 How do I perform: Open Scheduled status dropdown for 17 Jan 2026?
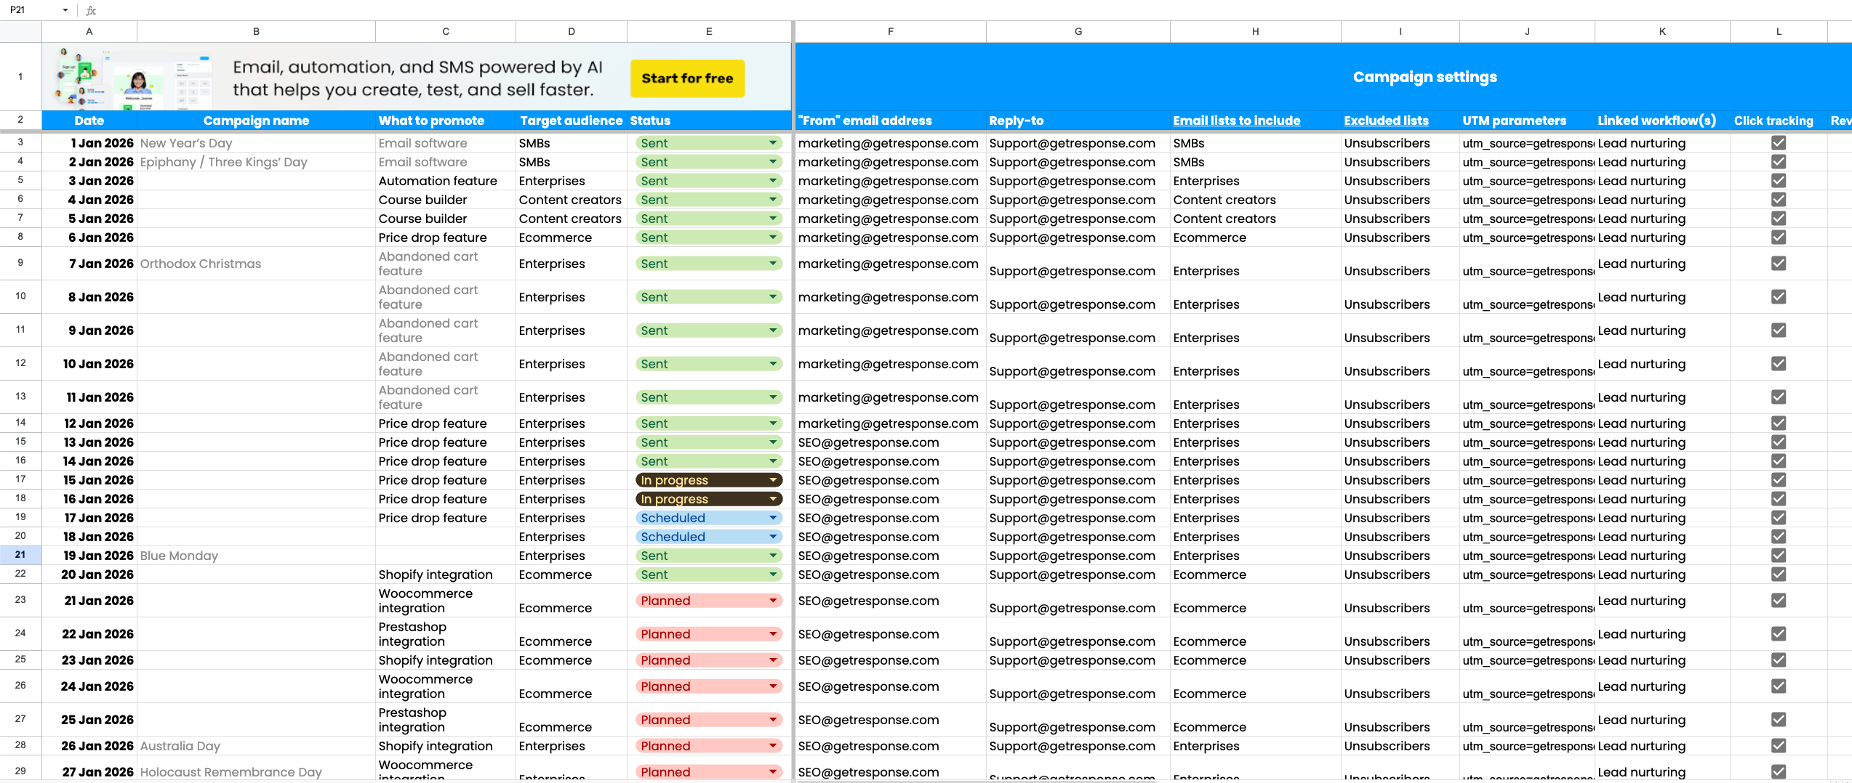tap(773, 518)
